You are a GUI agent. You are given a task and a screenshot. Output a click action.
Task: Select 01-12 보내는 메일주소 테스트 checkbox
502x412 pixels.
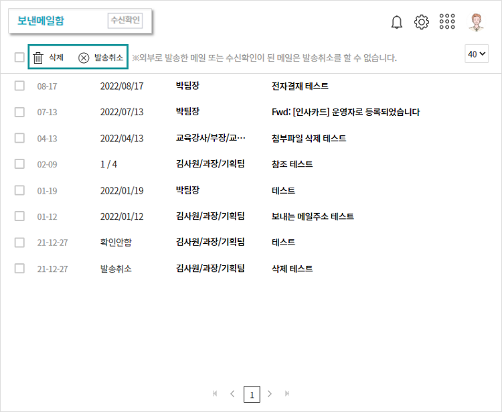pyautogui.click(x=19, y=216)
